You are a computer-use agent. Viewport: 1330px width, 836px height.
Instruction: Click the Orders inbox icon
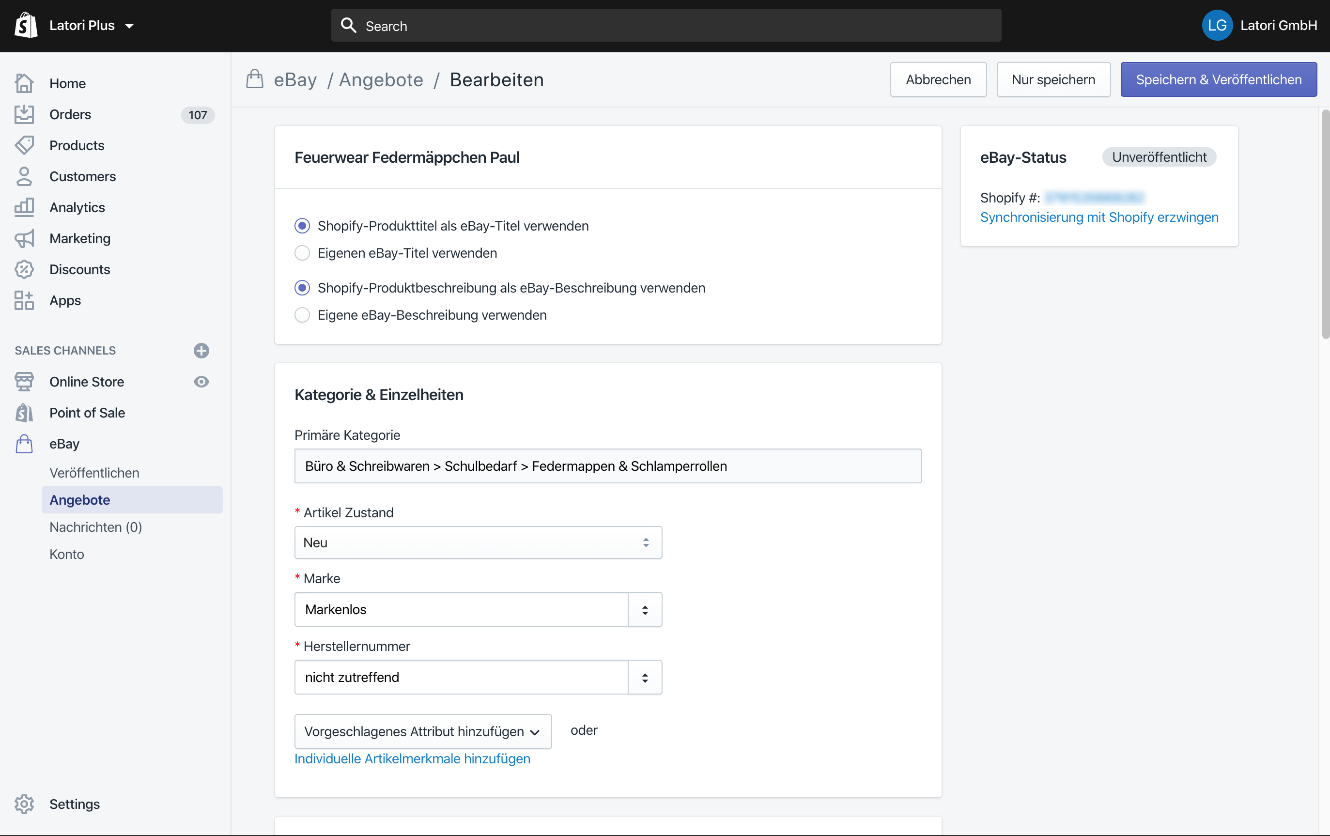point(24,114)
